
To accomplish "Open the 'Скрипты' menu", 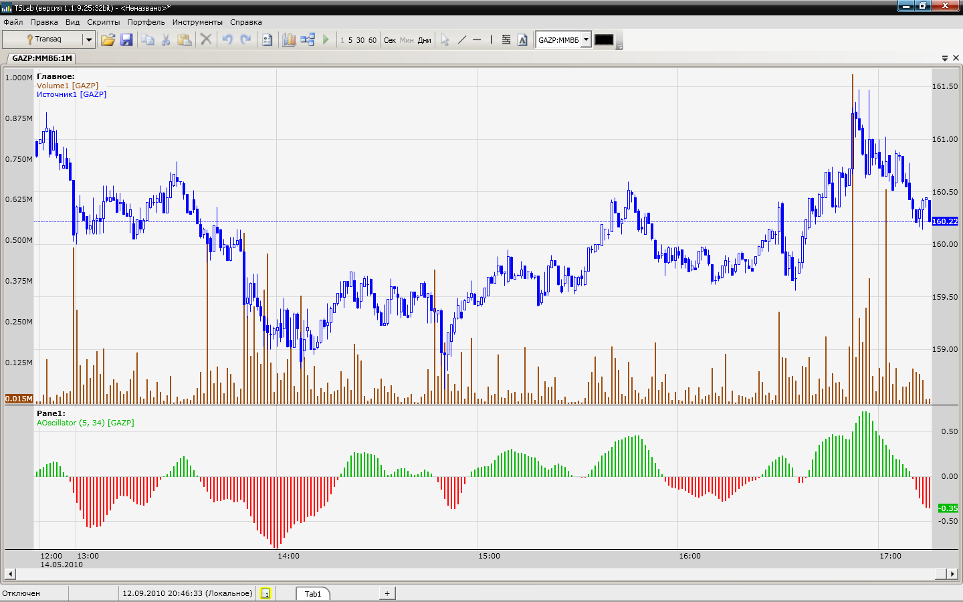I will click(103, 22).
